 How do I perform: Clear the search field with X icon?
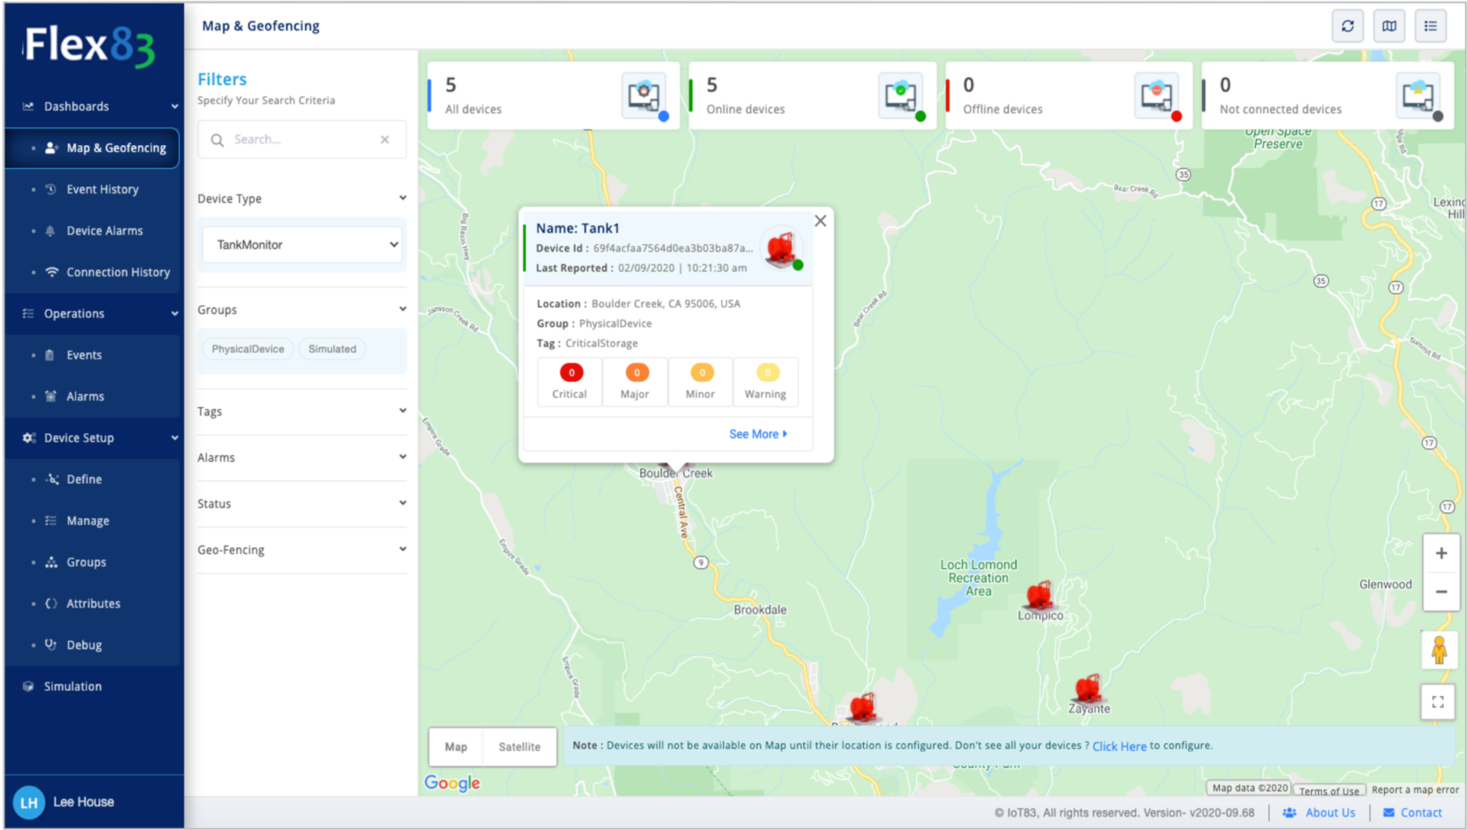point(385,139)
